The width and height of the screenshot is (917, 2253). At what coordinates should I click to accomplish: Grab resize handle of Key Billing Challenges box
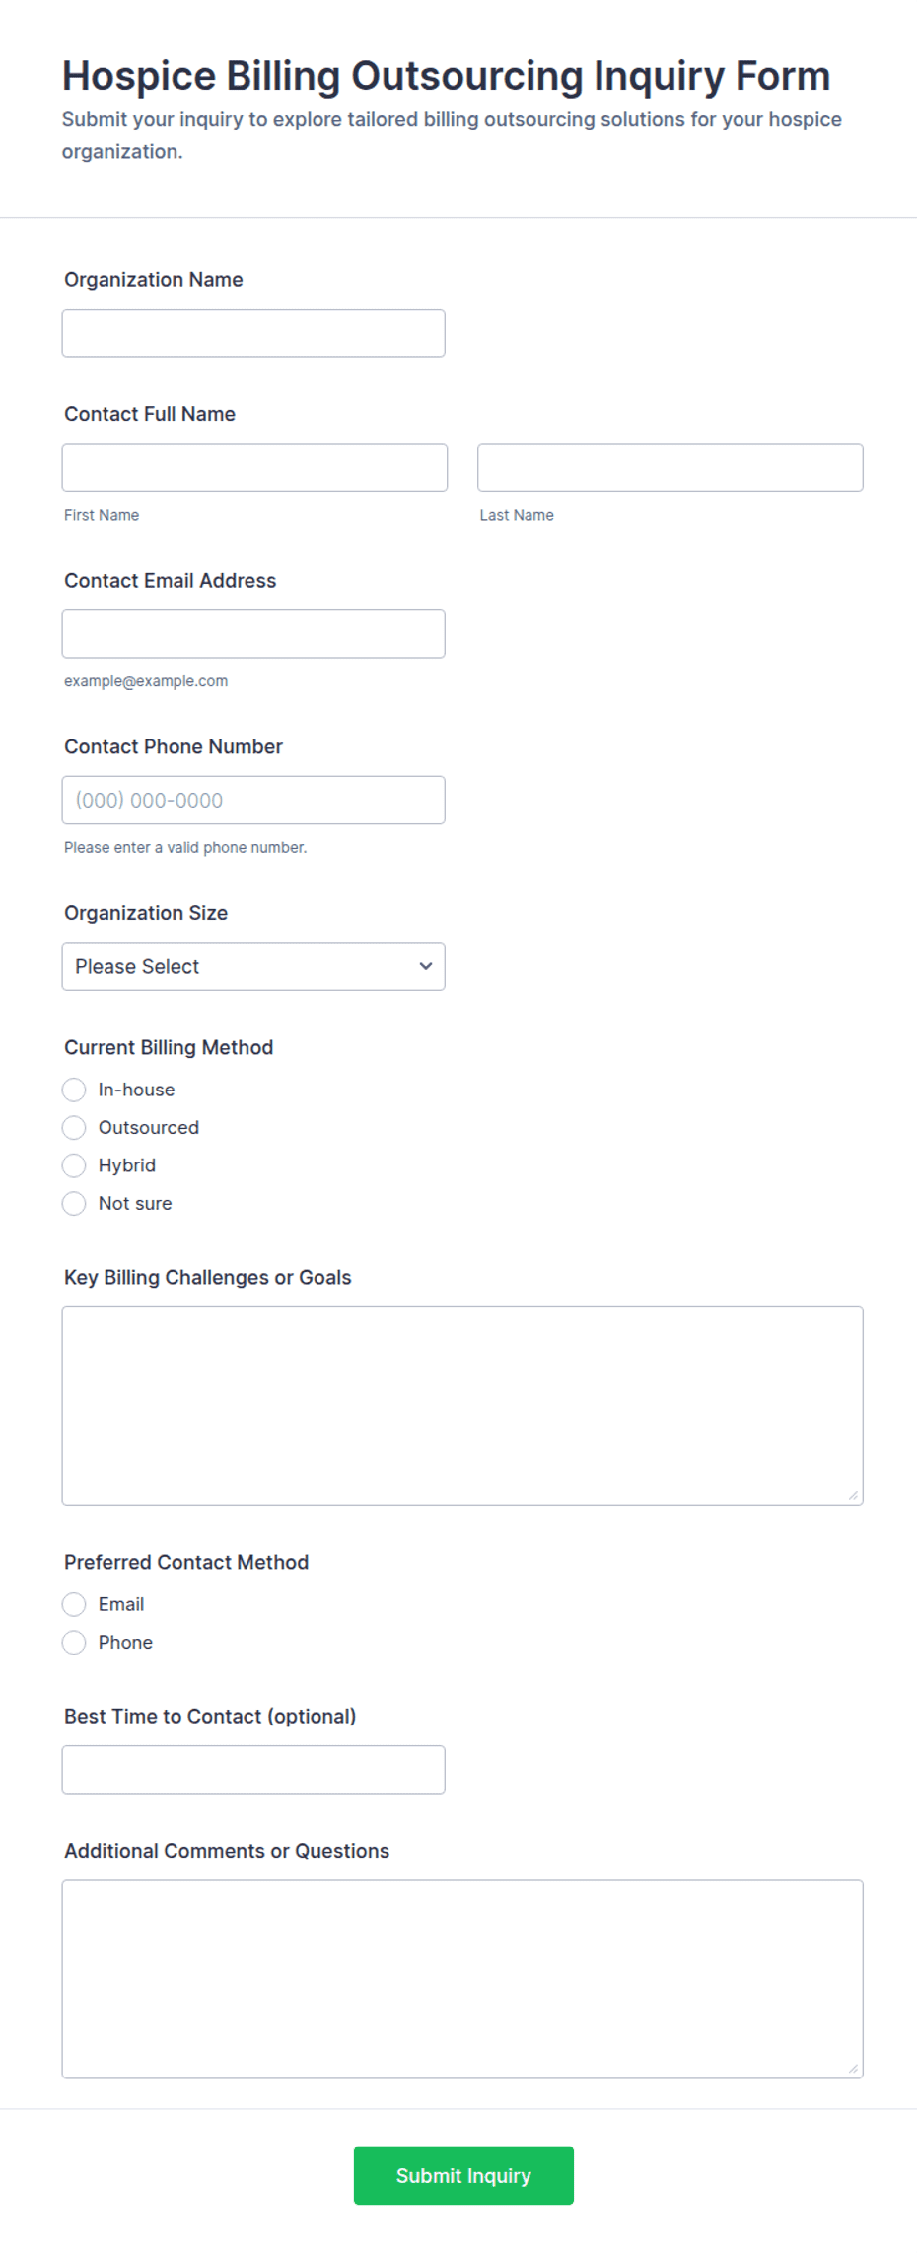tap(853, 1495)
